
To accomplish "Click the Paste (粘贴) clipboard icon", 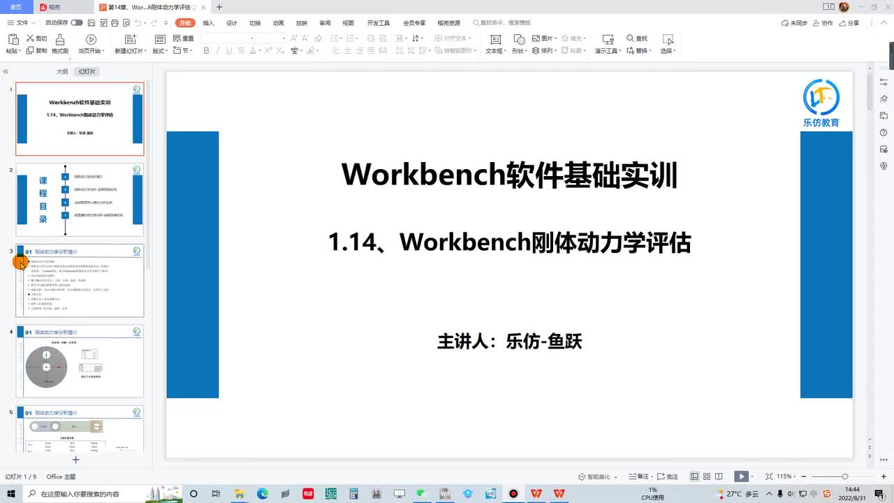I will (x=12, y=39).
